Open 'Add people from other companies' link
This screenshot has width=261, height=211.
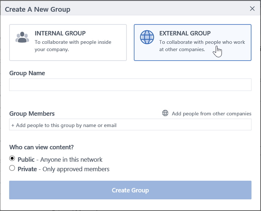coord(211,114)
